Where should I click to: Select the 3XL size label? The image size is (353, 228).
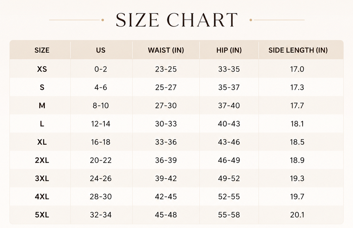click(x=42, y=178)
